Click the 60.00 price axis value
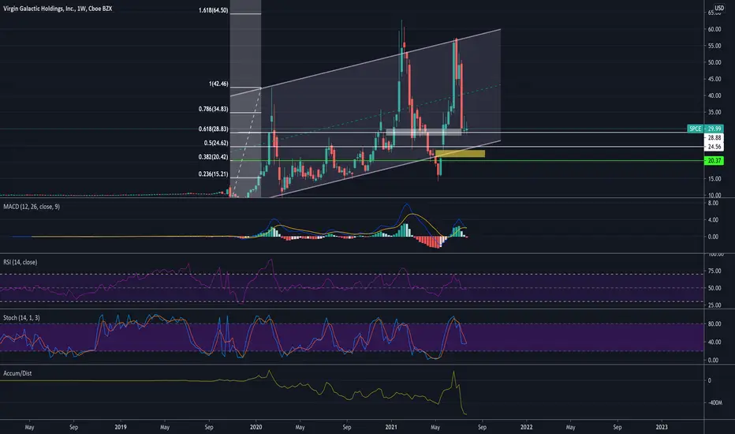 coord(714,29)
